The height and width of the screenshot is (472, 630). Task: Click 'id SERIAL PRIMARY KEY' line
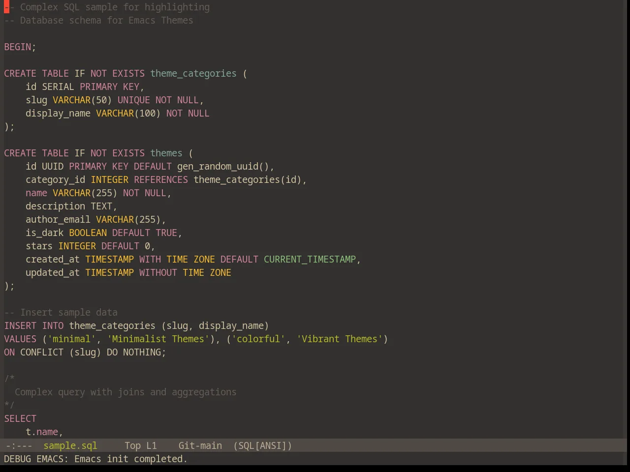click(x=85, y=87)
